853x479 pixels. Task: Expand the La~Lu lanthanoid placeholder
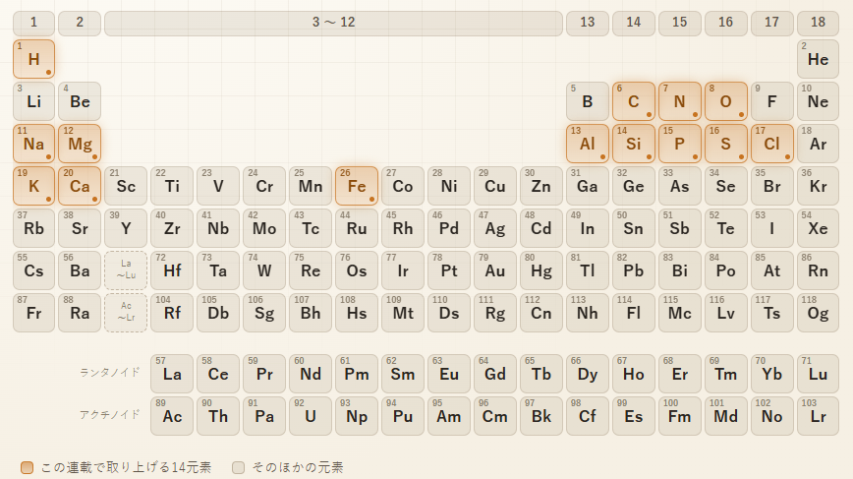click(x=126, y=270)
